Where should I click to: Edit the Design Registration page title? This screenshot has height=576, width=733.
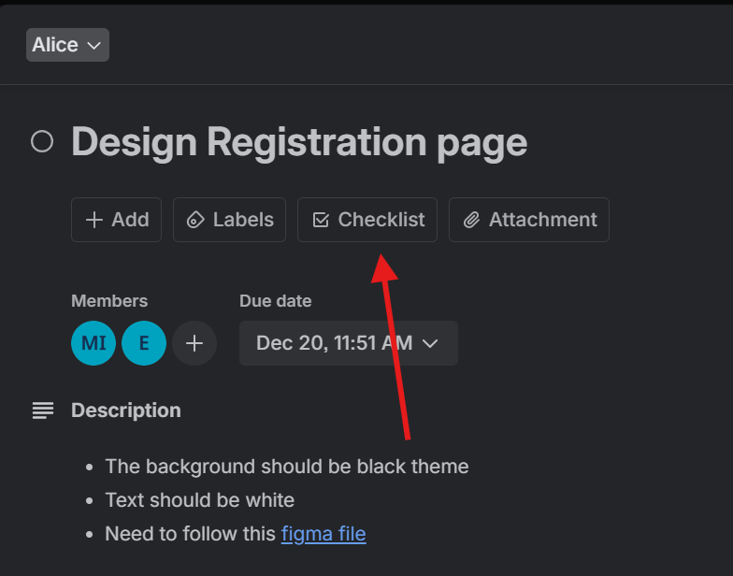pos(299,142)
